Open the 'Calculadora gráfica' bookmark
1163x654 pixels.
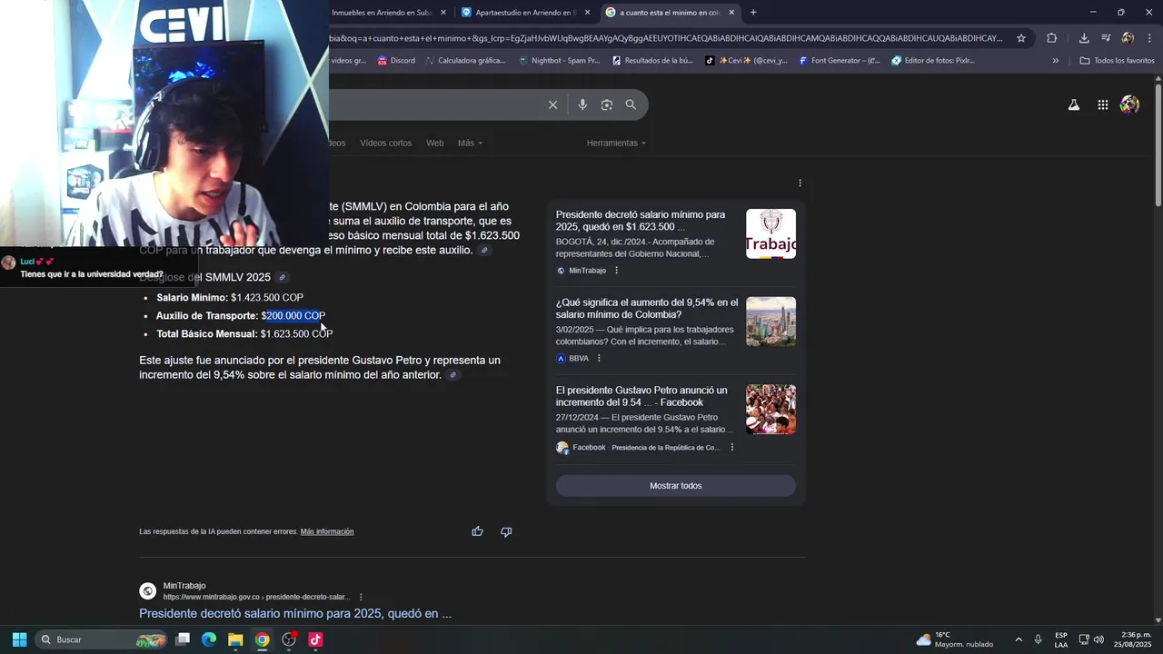(x=465, y=61)
